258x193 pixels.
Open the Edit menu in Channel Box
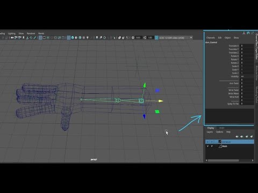[x=220, y=38]
